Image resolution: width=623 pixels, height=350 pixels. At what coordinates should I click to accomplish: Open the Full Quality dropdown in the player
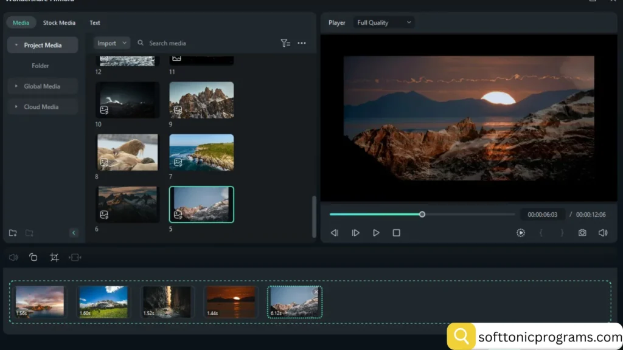point(384,22)
